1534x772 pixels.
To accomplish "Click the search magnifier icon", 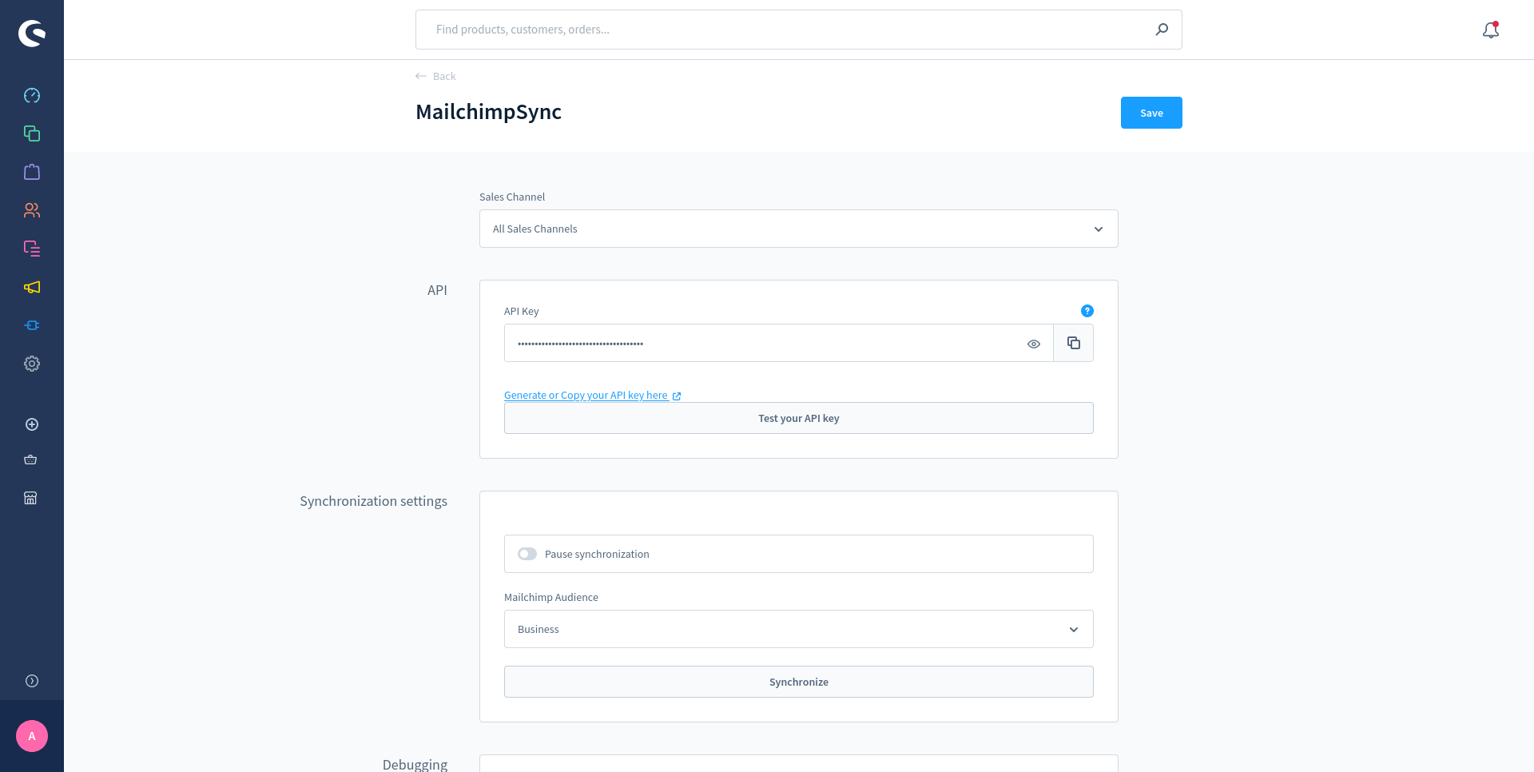I will pos(1162,30).
